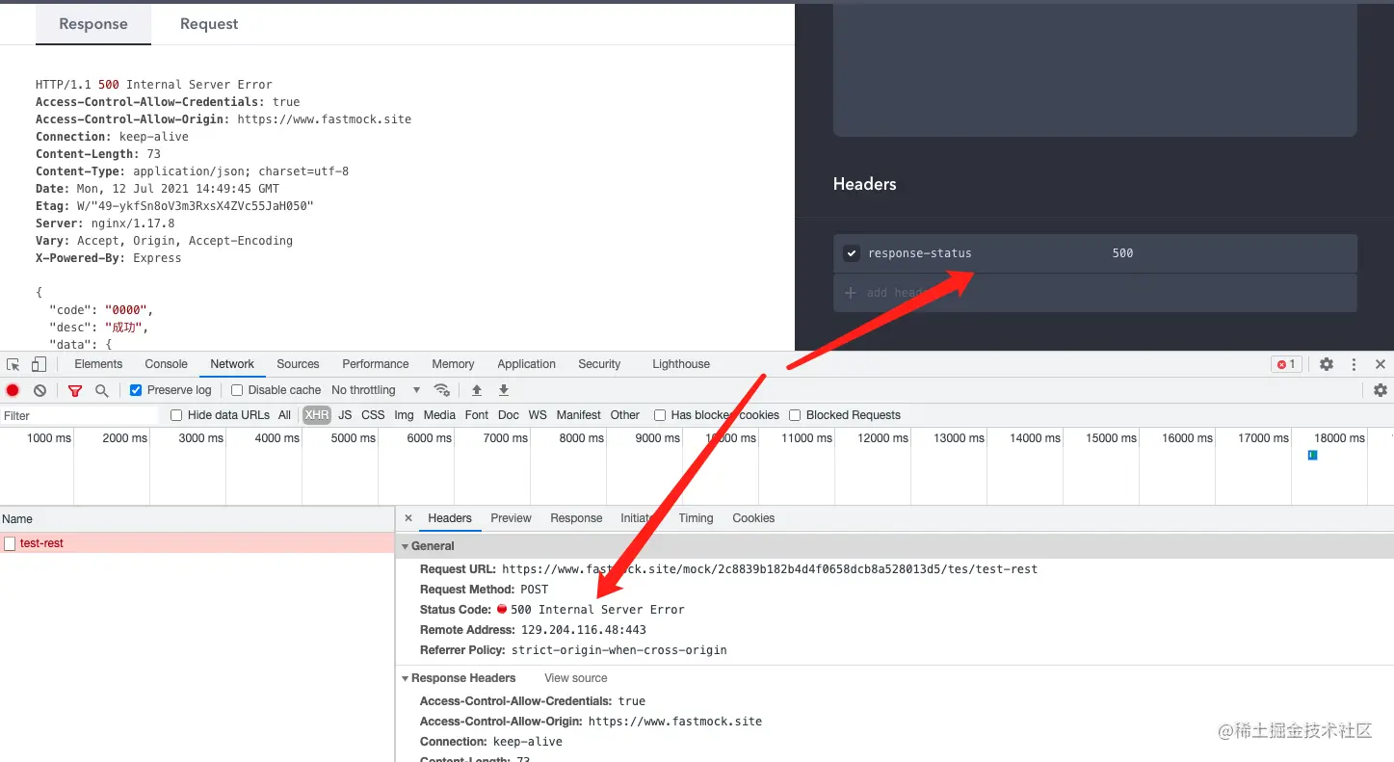The width and height of the screenshot is (1394, 762).
Task: Filter requests by Manifest
Action: [x=578, y=415]
